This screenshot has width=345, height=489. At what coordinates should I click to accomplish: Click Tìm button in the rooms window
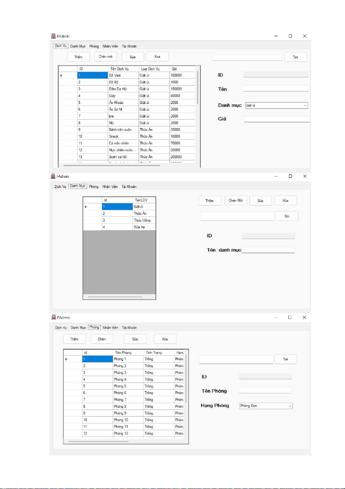[x=286, y=359]
